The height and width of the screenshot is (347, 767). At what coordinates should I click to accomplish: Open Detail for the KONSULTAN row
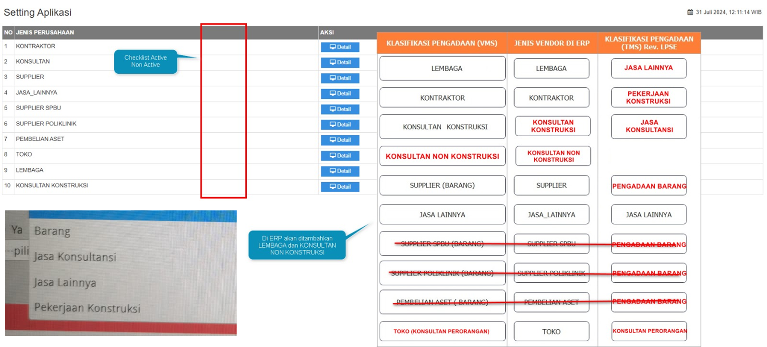click(340, 62)
